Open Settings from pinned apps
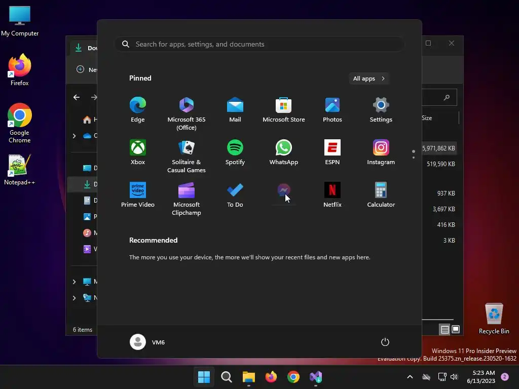The width and height of the screenshot is (519, 389). [x=381, y=110]
